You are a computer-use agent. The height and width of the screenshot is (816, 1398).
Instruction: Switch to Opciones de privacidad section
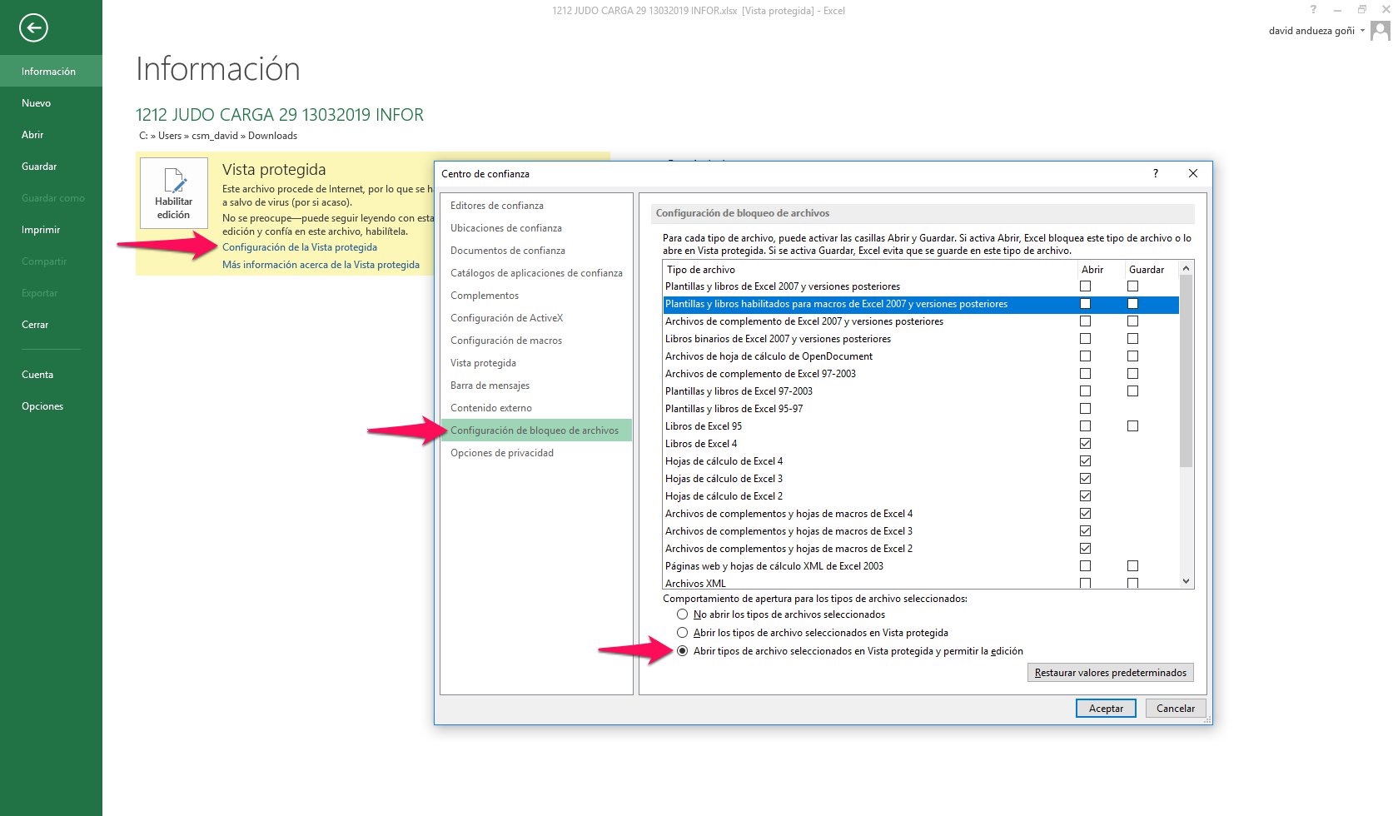tap(501, 453)
